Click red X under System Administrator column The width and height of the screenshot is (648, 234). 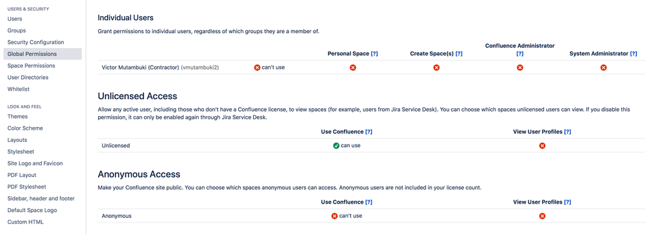tap(603, 67)
